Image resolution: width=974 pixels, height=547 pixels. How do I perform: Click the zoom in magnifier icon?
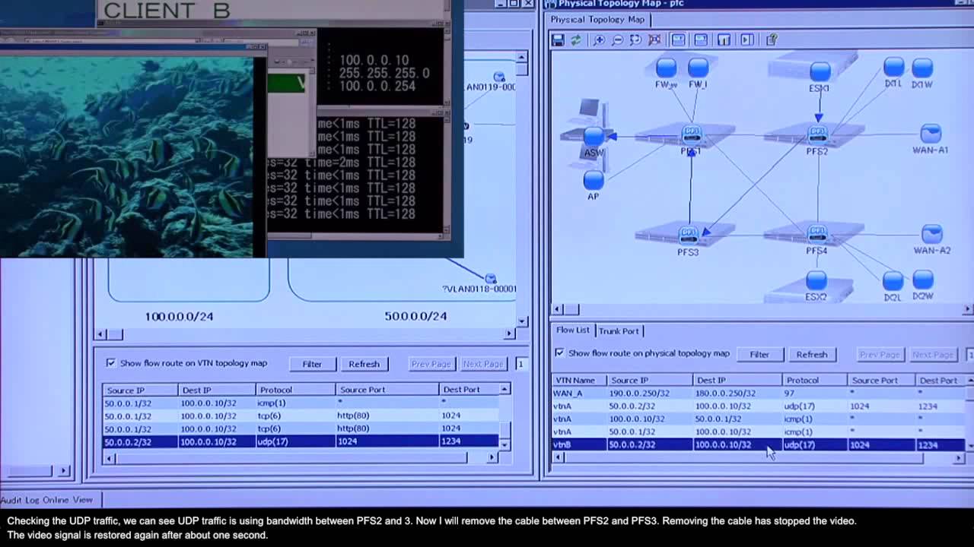600,40
